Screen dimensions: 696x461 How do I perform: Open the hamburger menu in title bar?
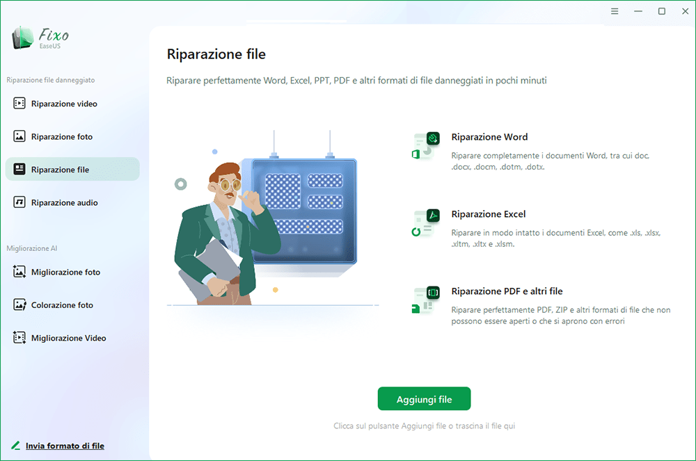615,11
